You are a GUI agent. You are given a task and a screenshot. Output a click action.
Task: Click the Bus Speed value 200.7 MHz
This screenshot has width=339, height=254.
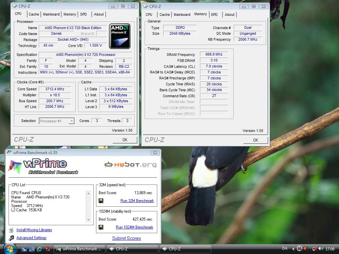[x=55, y=101]
